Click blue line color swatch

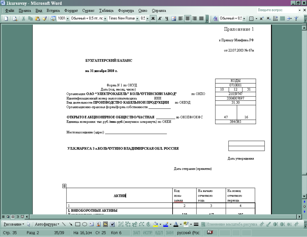[x=166, y=226]
